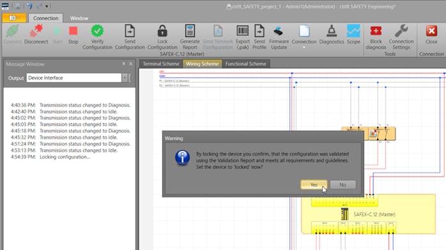Select the Connection ribbon tab
446x250 pixels.
tap(45, 18)
